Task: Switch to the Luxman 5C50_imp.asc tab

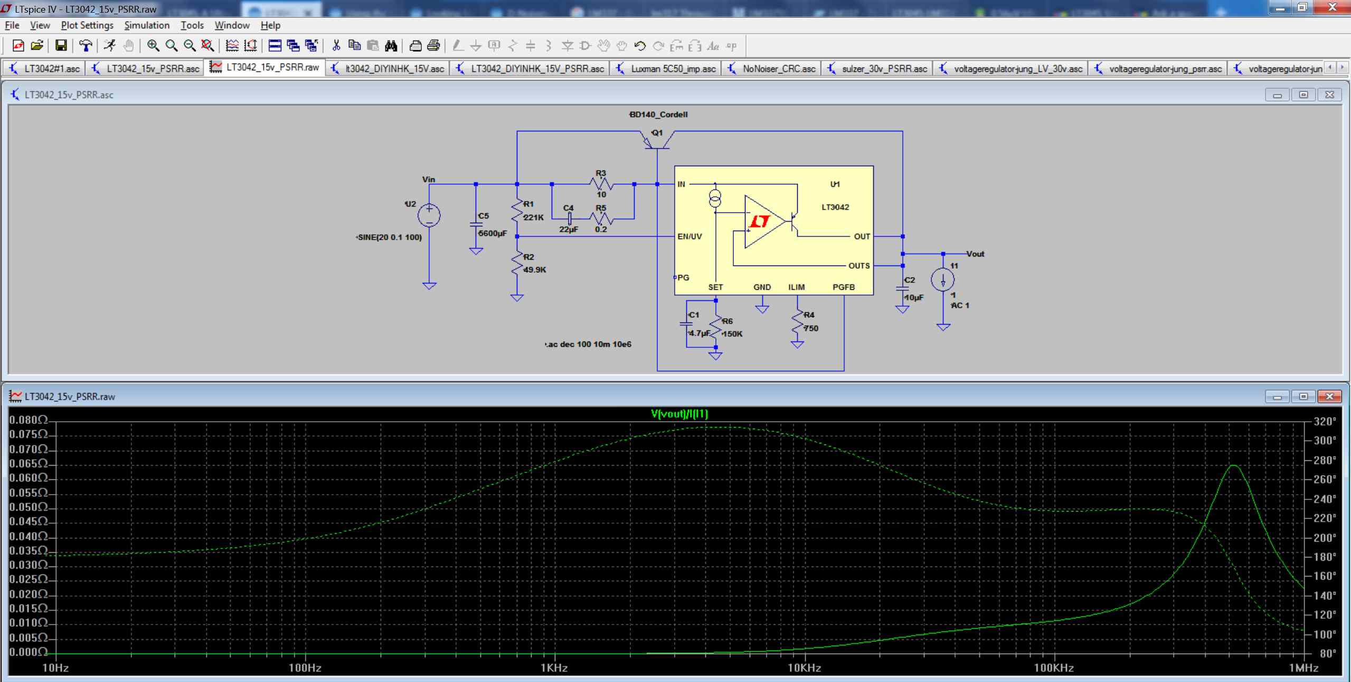Action: pos(666,69)
